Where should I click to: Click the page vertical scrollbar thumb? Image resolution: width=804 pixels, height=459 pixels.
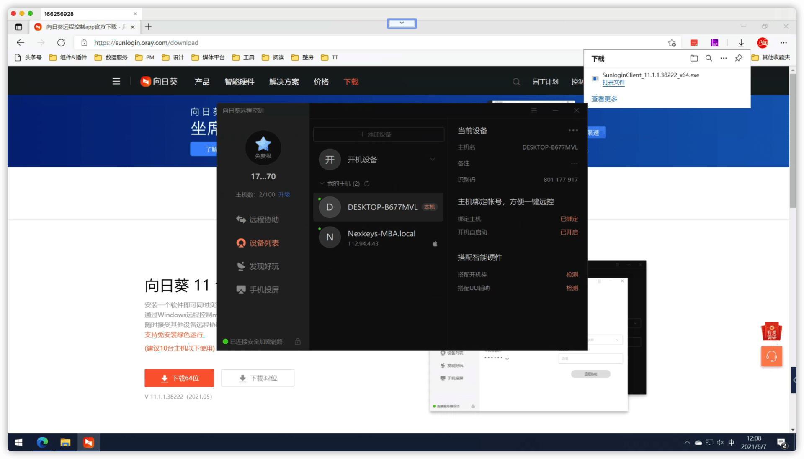(x=793, y=140)
